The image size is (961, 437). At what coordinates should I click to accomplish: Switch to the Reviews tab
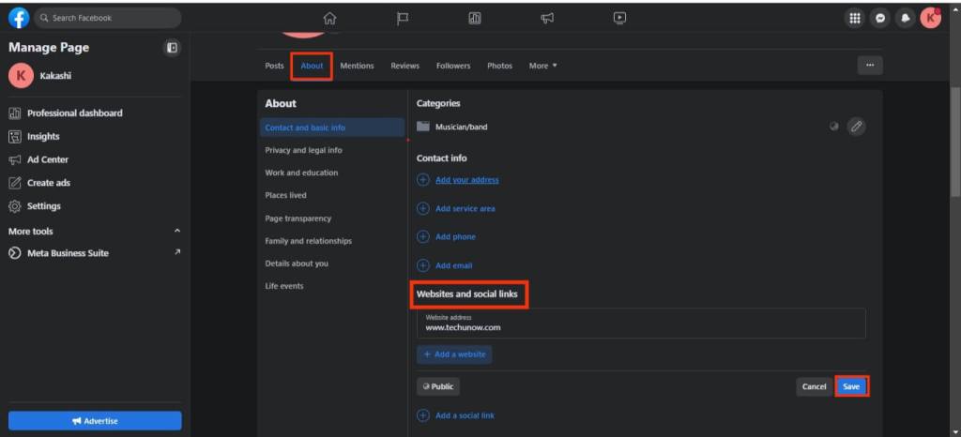pyautogui.click(x=405, y=66)
